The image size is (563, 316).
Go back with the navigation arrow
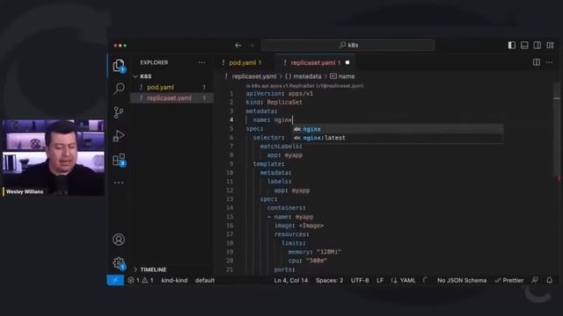pos(238,46)
